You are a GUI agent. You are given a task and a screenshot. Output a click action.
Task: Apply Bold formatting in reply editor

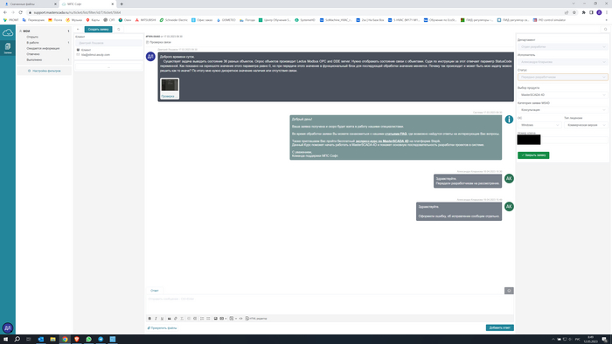pos(150,319)
